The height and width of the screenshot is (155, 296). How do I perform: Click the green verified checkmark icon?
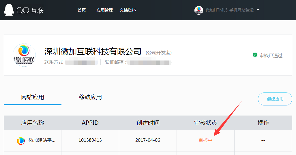(255, 55)
